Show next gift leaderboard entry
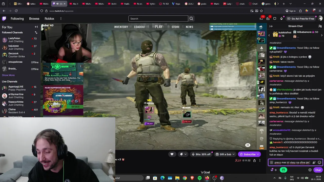Screen dimensions: 324x182 pyautogui.click(x=322, y=35)
